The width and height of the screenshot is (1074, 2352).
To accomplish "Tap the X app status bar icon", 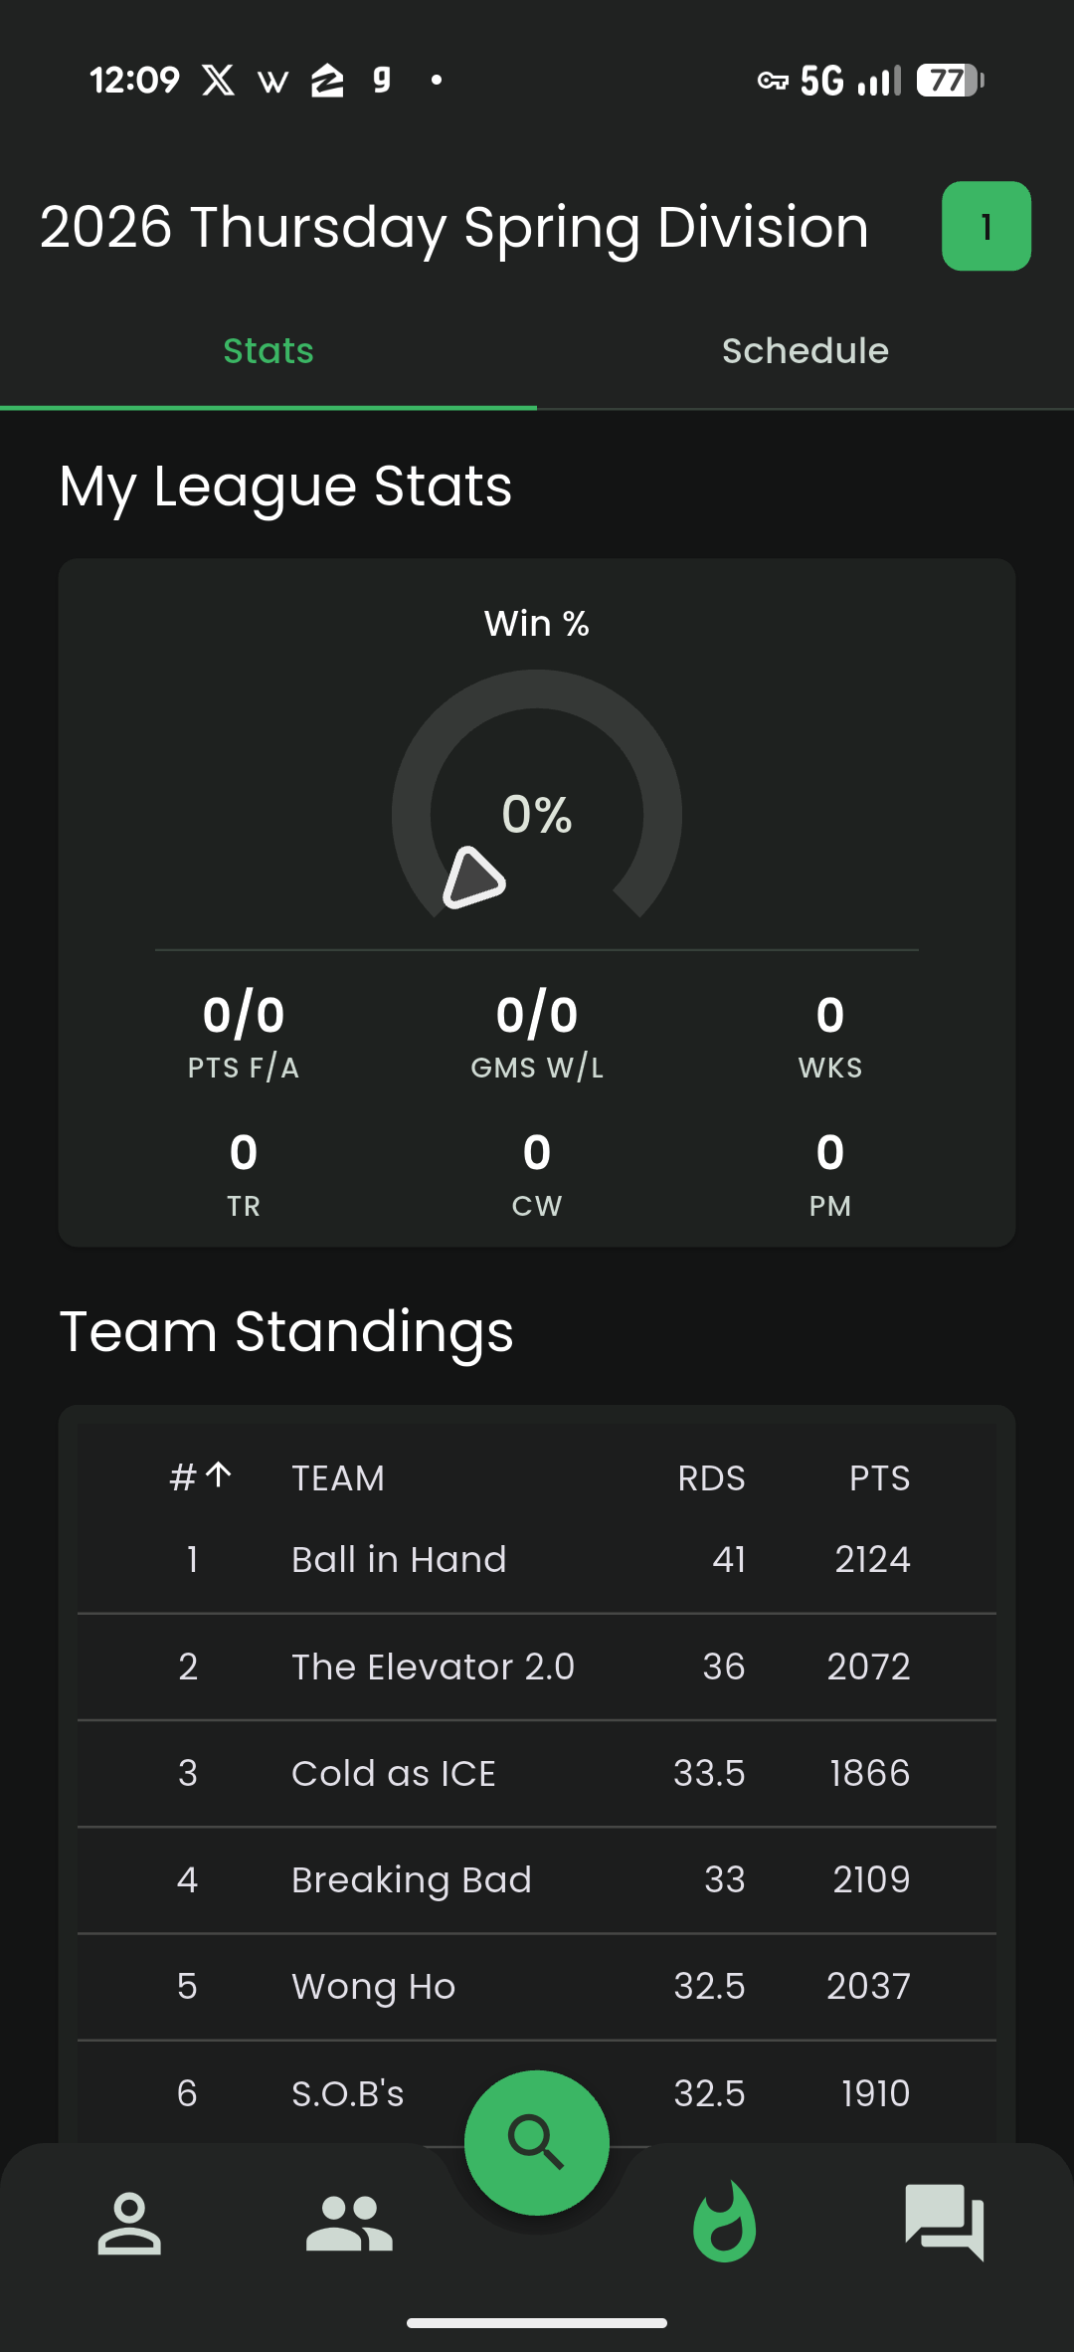I will pos(218,80).
